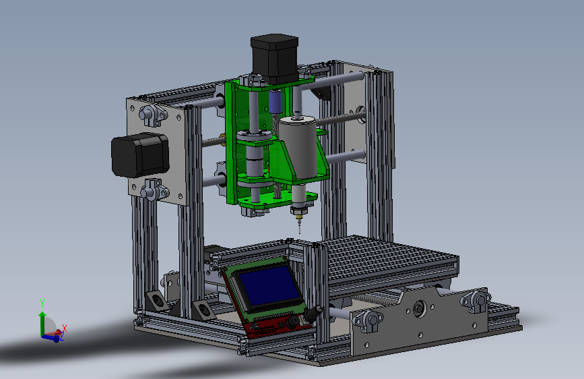Click the blue Z axis of the orientation triad

(x=51, y=338)
